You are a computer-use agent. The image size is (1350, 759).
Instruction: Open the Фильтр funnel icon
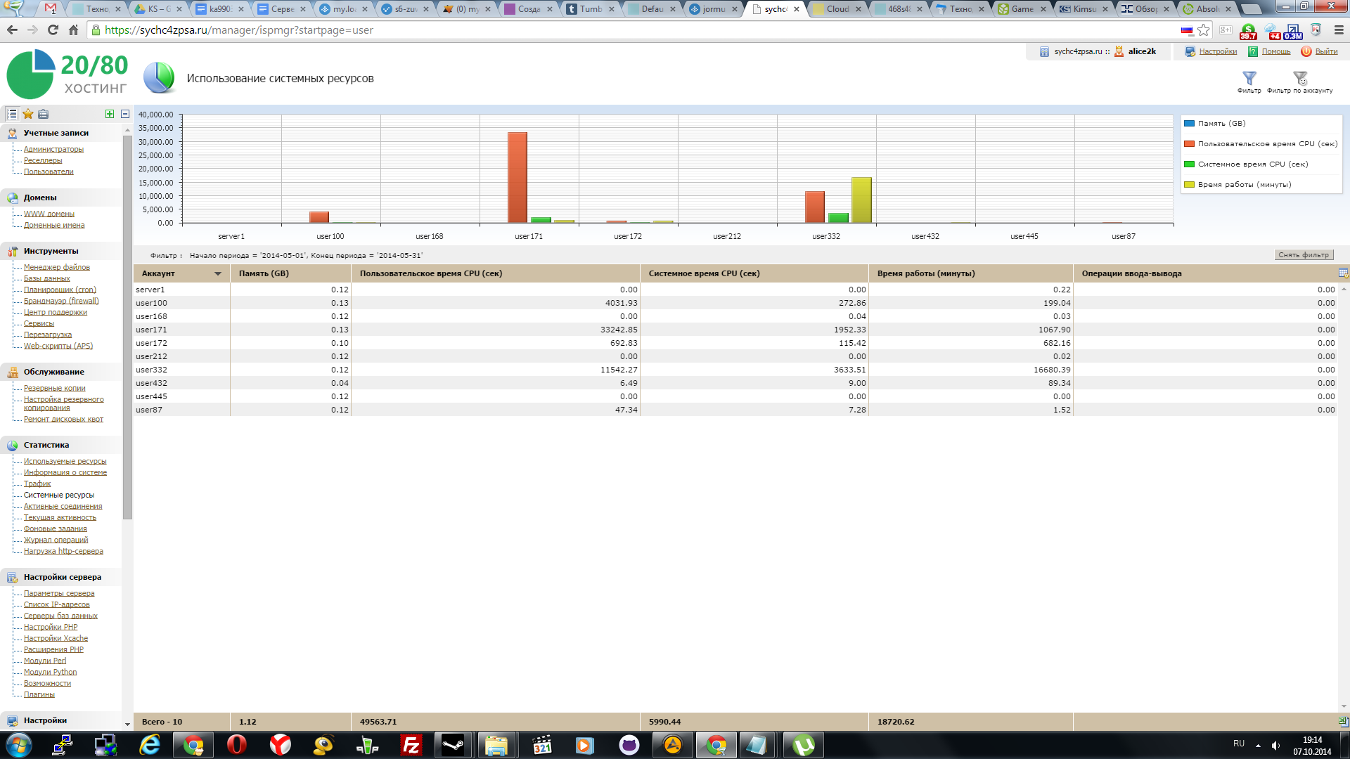[x=1249, y=79]
